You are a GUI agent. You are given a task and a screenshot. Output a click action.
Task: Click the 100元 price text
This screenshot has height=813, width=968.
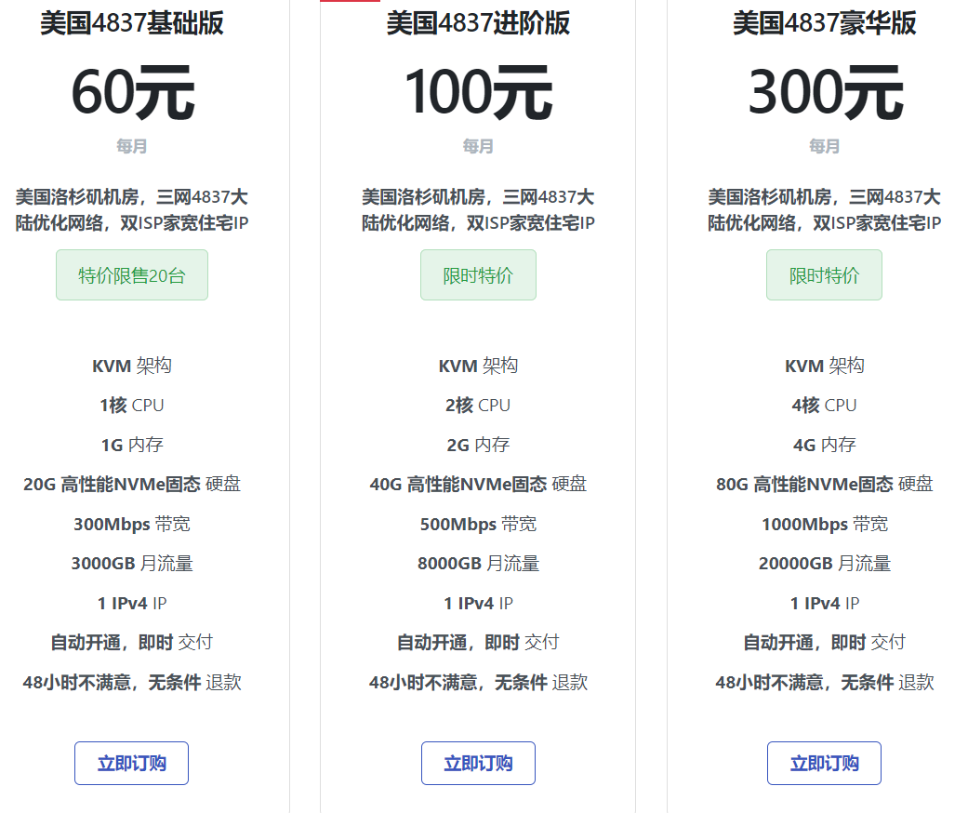478,93
